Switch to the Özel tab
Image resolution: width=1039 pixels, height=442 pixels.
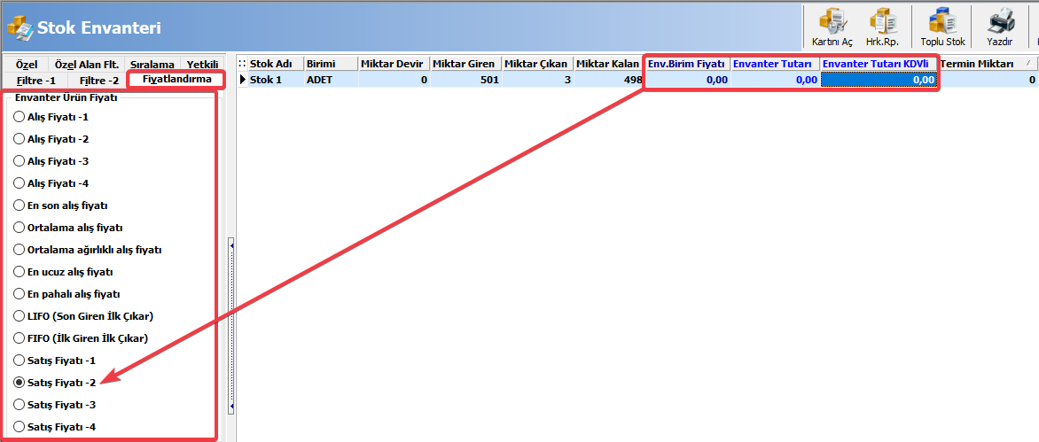26,64
